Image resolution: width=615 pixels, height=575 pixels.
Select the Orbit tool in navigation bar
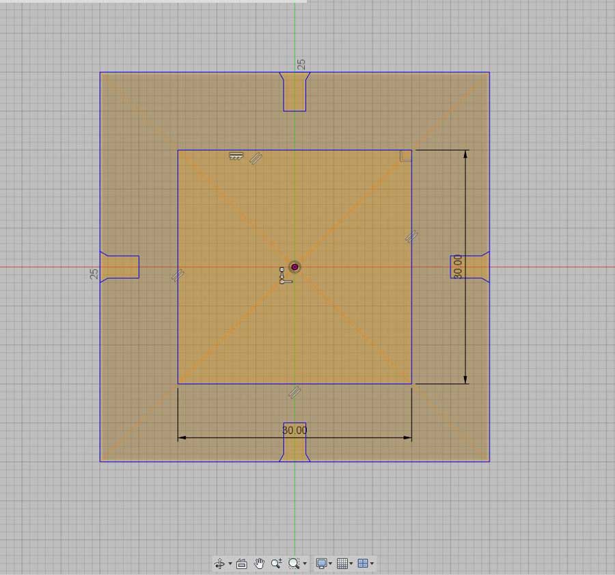pyautogui.click(x=219, y=563)
